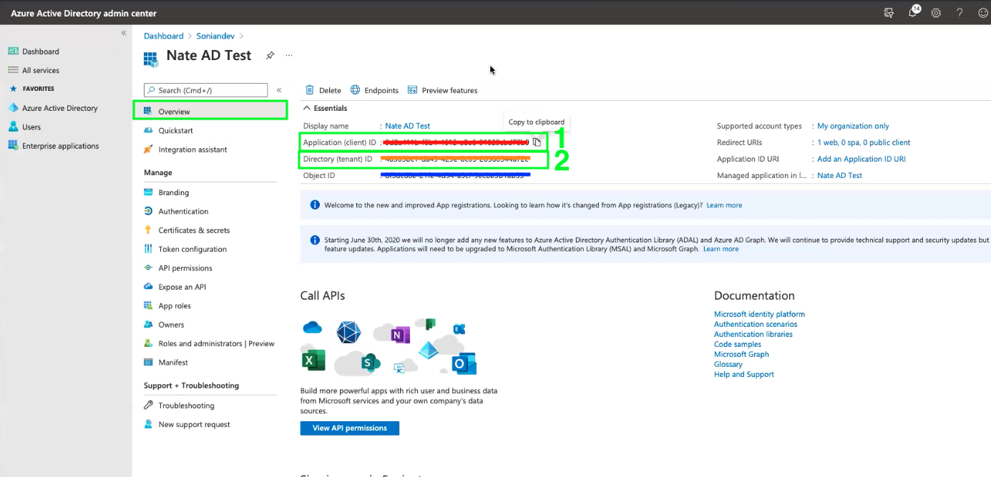Screen dimensions: 991x477
Task: Focus the Search (Cmd+/) field
Action: click(205, 90)
